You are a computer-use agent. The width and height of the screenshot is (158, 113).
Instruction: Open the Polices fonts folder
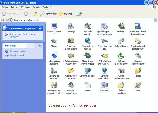[x=138, y=71]
